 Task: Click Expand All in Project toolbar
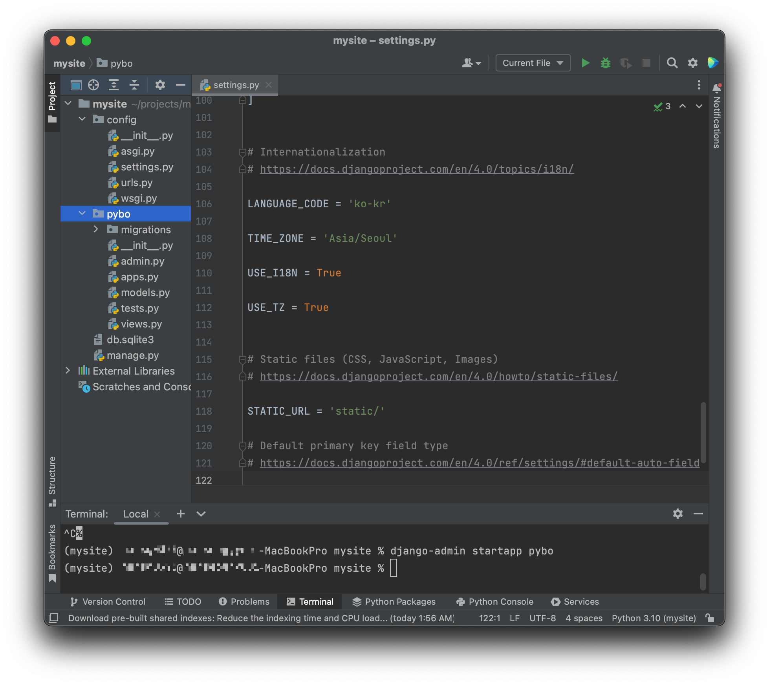coord(114,85)
